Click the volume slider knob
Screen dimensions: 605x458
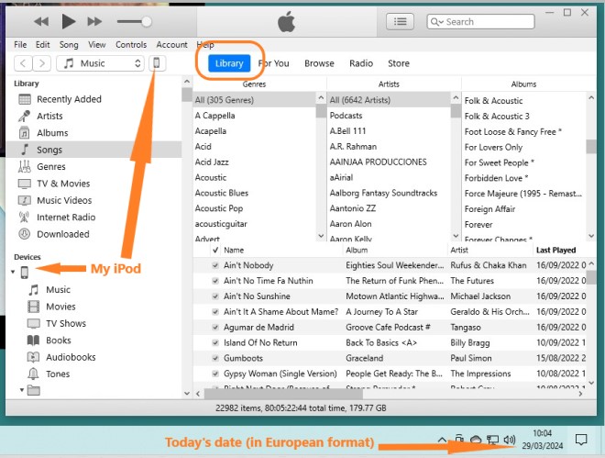coord(147,22)
